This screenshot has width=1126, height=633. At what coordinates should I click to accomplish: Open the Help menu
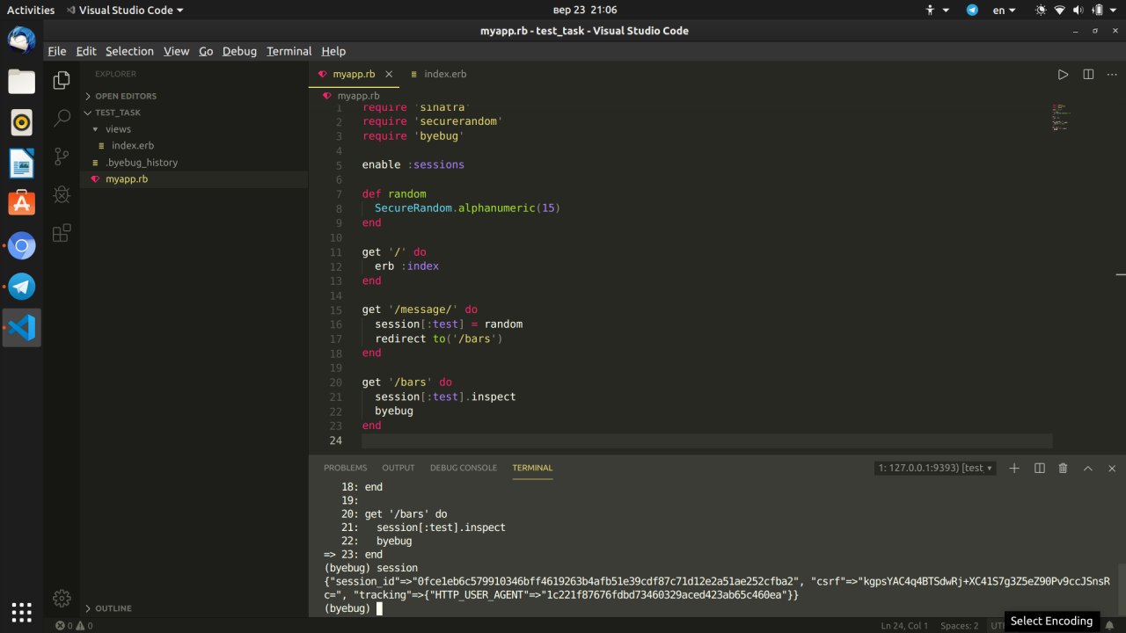pos(333,51)
